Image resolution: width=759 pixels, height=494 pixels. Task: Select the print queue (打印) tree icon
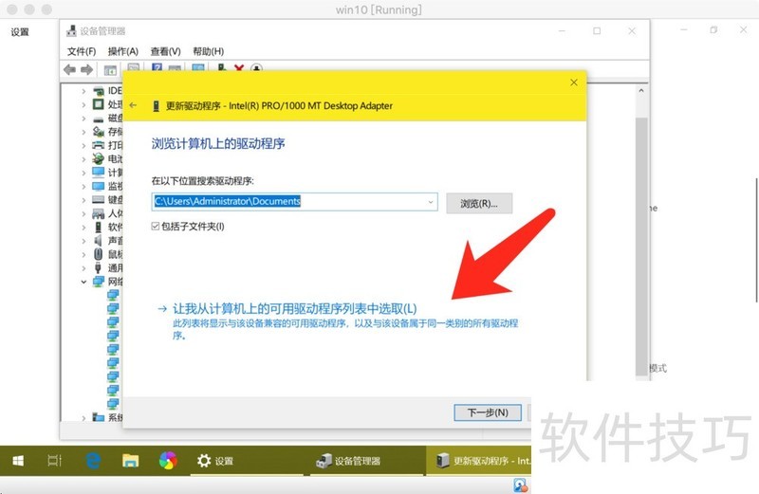point(99,145)
